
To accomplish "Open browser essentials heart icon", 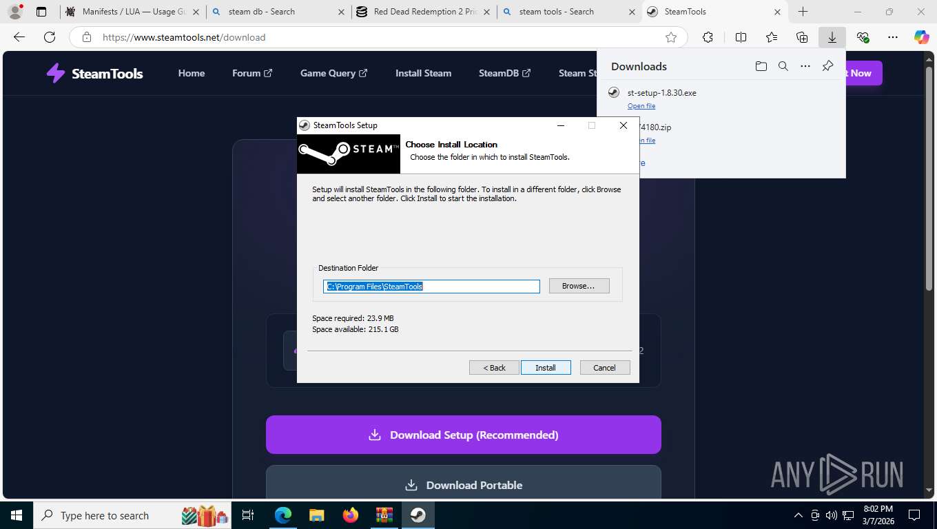I will pos(863,37).
